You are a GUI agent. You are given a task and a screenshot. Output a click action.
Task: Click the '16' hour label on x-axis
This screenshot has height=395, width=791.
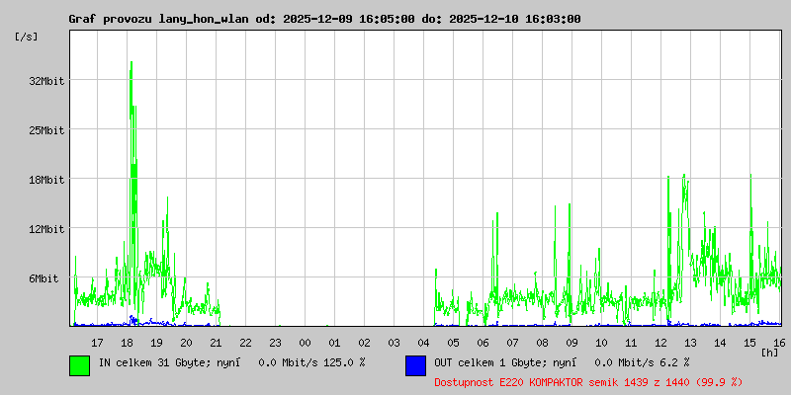(779, 343)
